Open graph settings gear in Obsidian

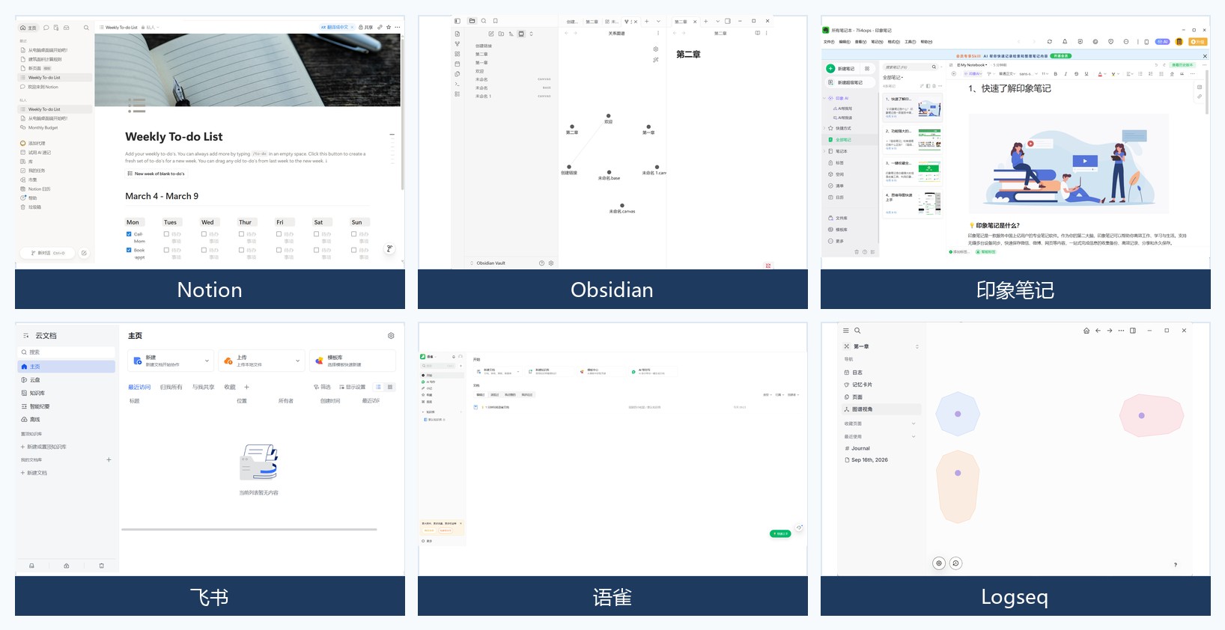(x=656, y=49)
